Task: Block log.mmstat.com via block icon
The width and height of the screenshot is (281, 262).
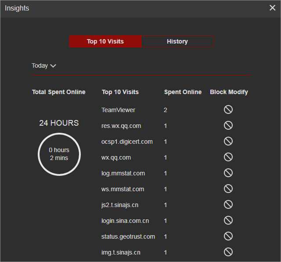Action: [x=228, y=173]
